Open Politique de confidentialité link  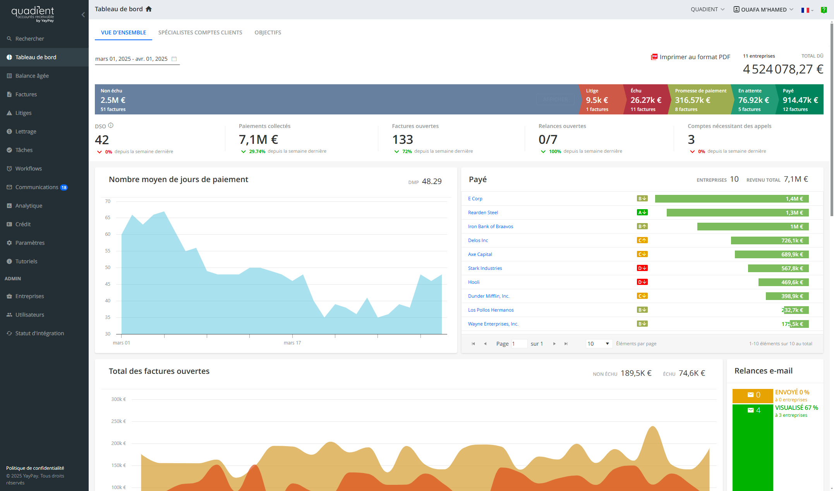(35, 468)
